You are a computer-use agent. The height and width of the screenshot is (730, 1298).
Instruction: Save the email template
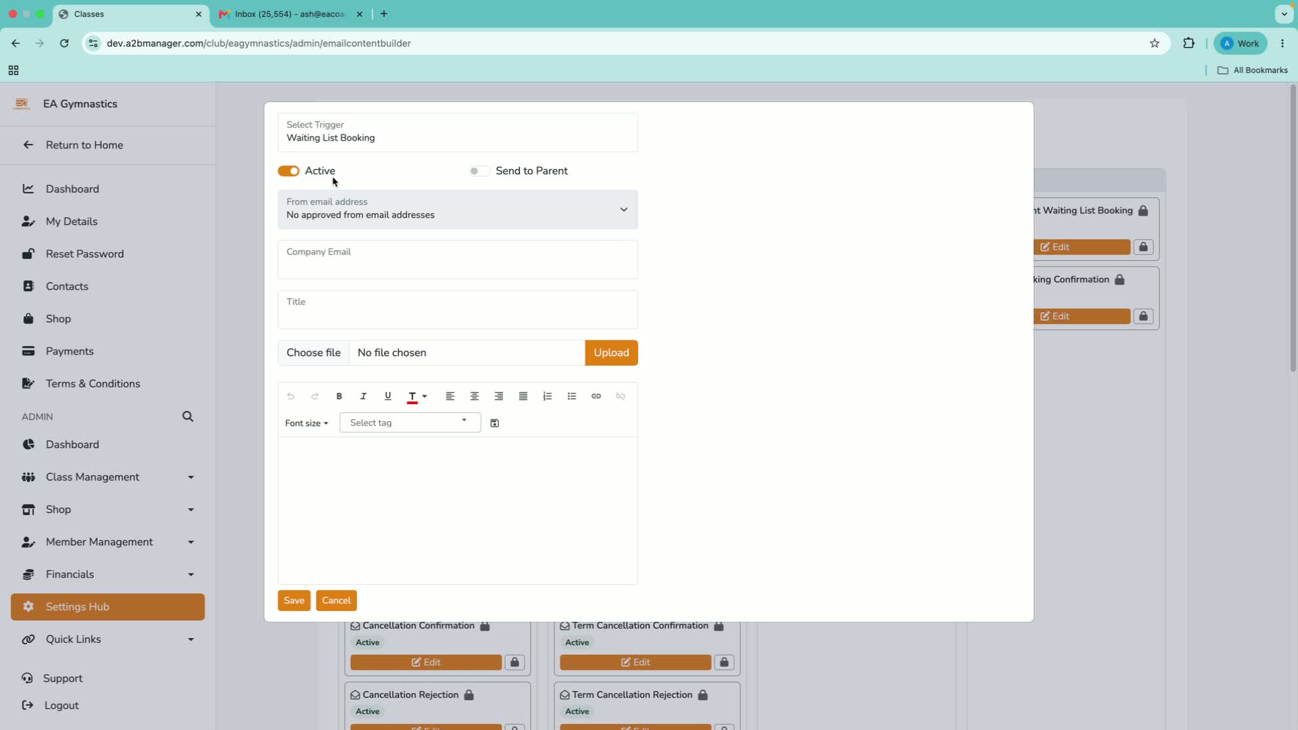[294, 600]
